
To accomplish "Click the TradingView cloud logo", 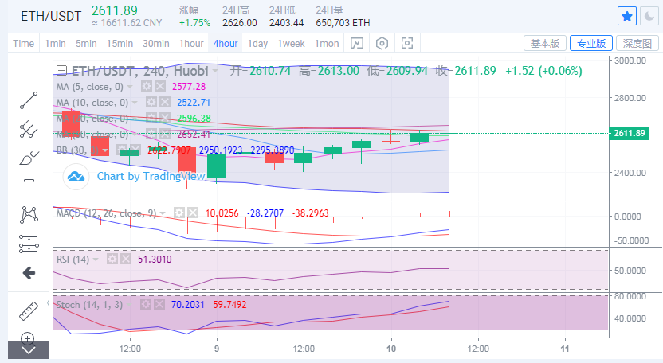I will point(76,176).
